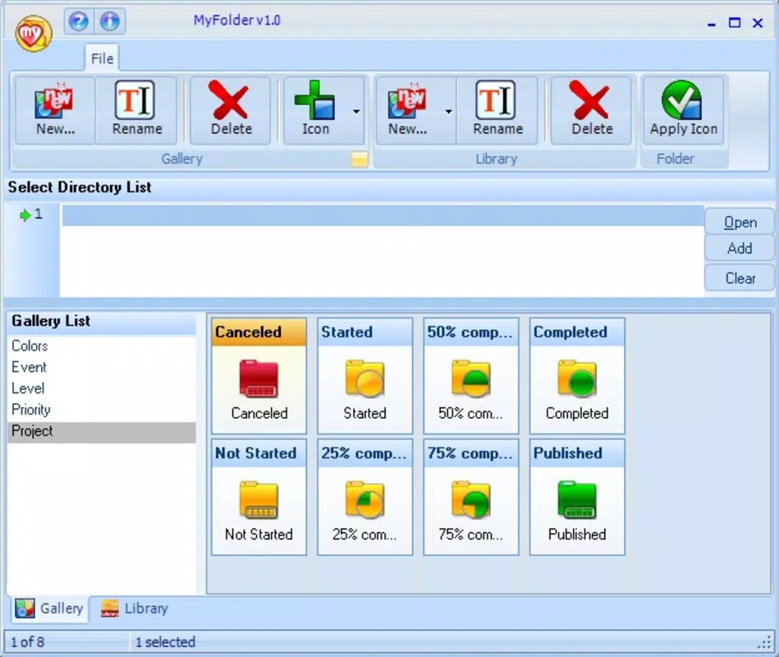Image resolution: width=779 pixels, height=657 pixels.
Task: Open the Icon button dropdown arrow
Action: click(x=356, y=111)
